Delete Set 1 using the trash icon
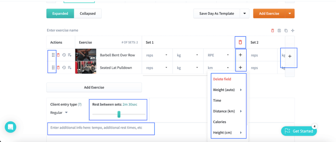This screenshot has height=142, width=336. click(240, 42)
